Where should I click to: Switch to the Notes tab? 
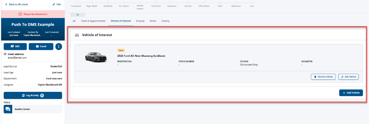[153, 21]
